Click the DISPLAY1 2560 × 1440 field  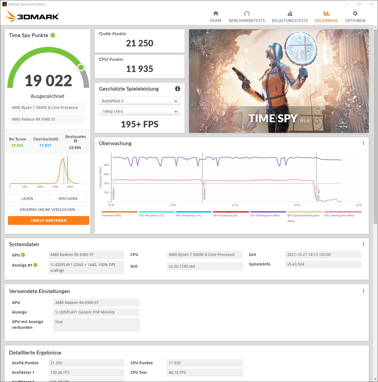point(86,268)
